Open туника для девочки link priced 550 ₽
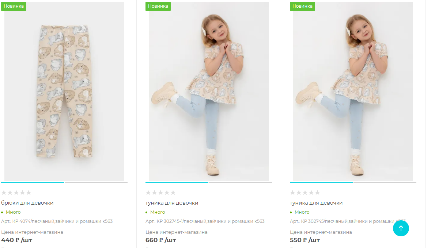The width and height of the screenshot is (435, 248). pyautogui.click(x=316, y=203)
